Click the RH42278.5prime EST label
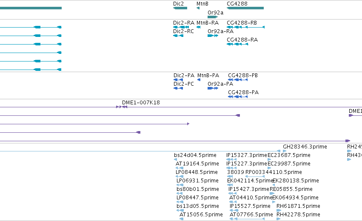Screen dimensions: 362x221 click(298, 215)
